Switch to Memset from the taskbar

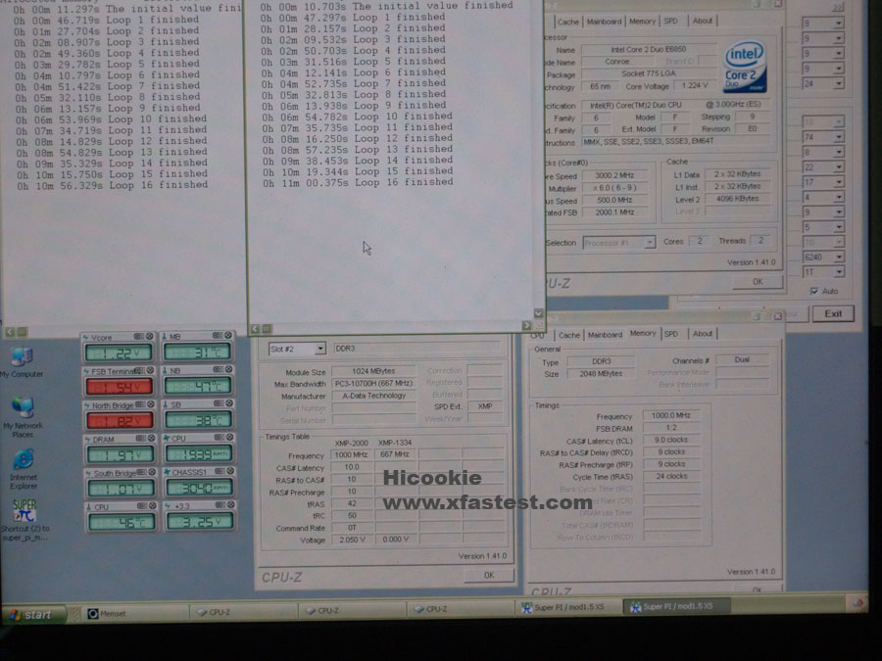point(132,613)
